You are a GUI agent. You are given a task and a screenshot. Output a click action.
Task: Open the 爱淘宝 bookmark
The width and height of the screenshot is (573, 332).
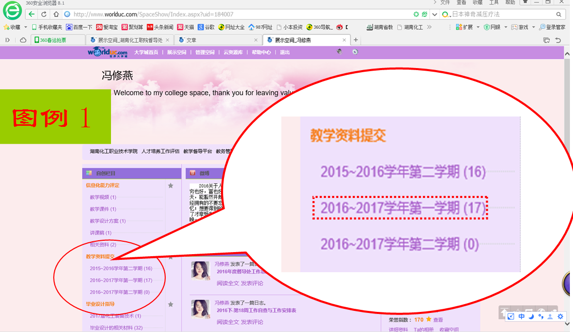(x=107, y=27)
